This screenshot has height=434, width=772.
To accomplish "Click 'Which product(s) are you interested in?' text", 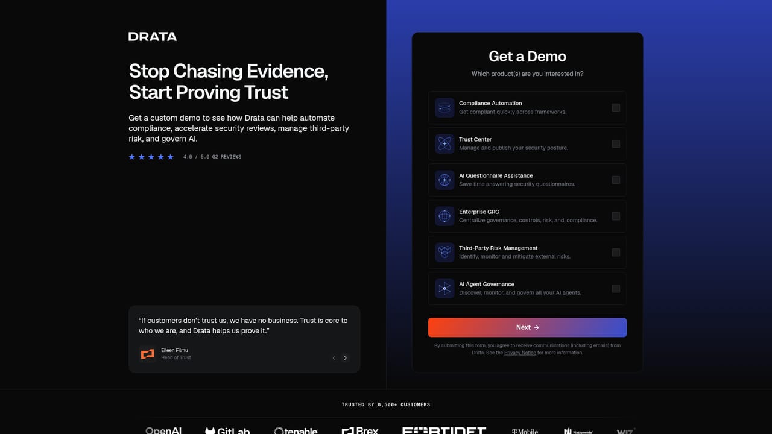I will (x=527, y=74).
